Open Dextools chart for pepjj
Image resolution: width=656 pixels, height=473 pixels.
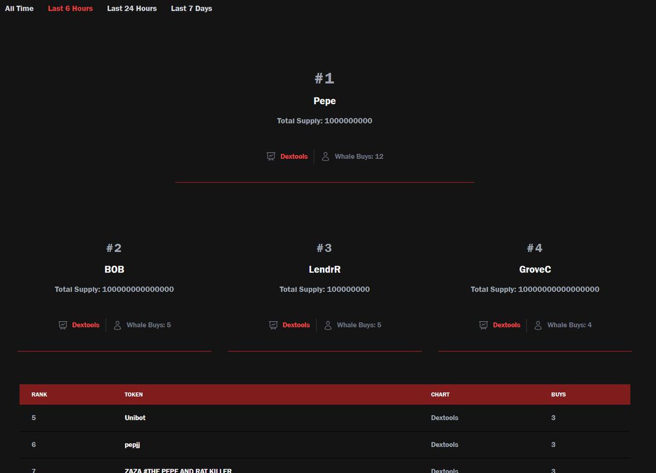pyautogui.click(x=444, y=445)
